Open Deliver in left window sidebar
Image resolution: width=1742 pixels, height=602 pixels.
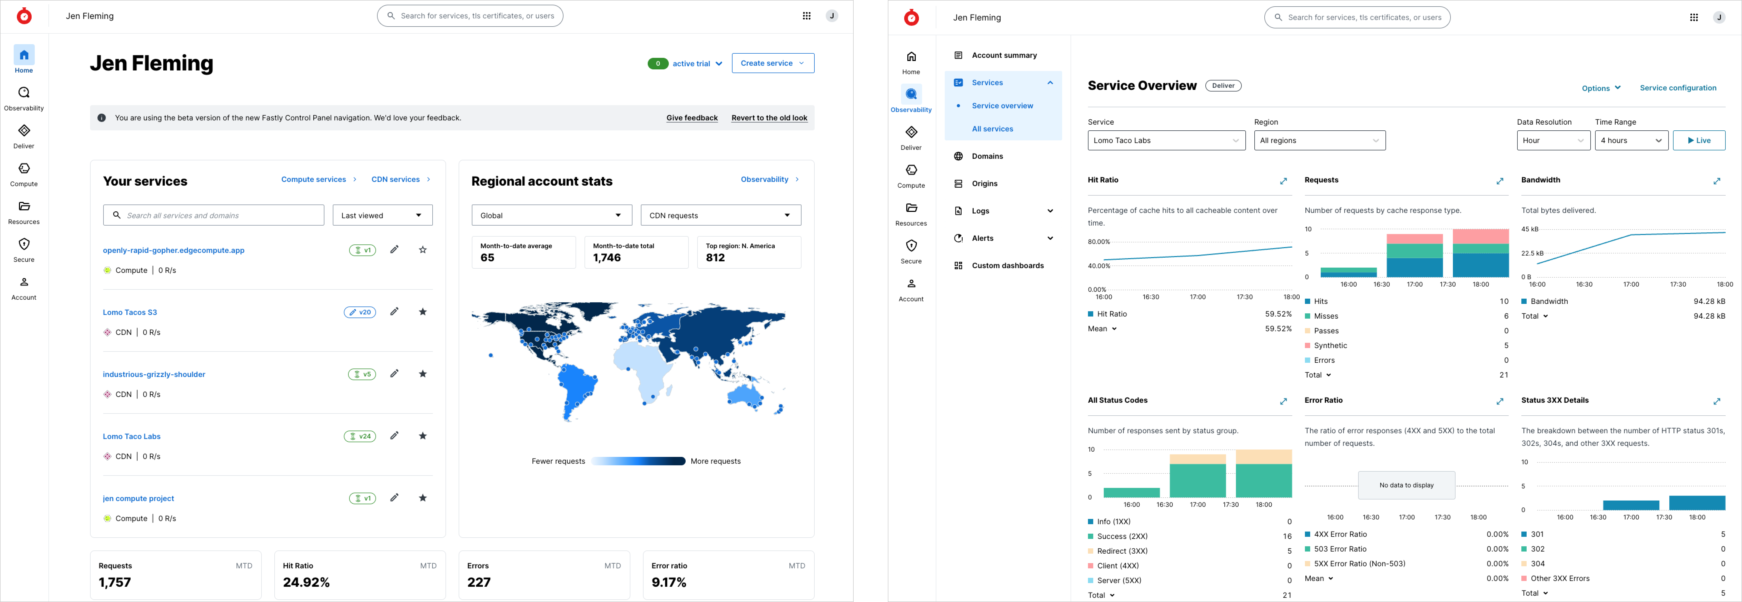[24, 136]
